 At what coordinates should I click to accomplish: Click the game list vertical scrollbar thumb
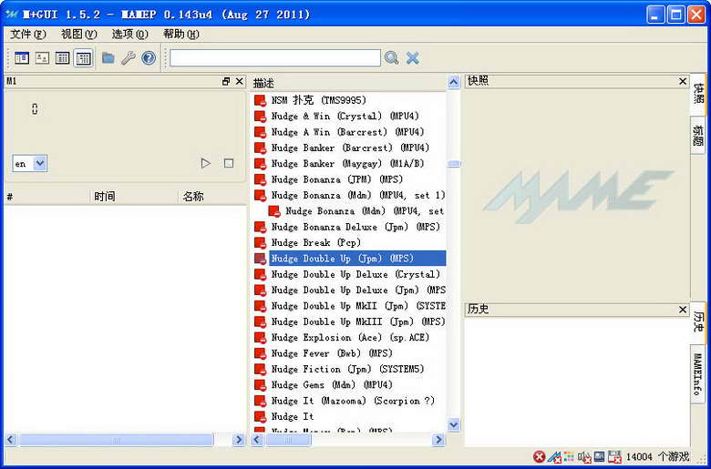453,164
